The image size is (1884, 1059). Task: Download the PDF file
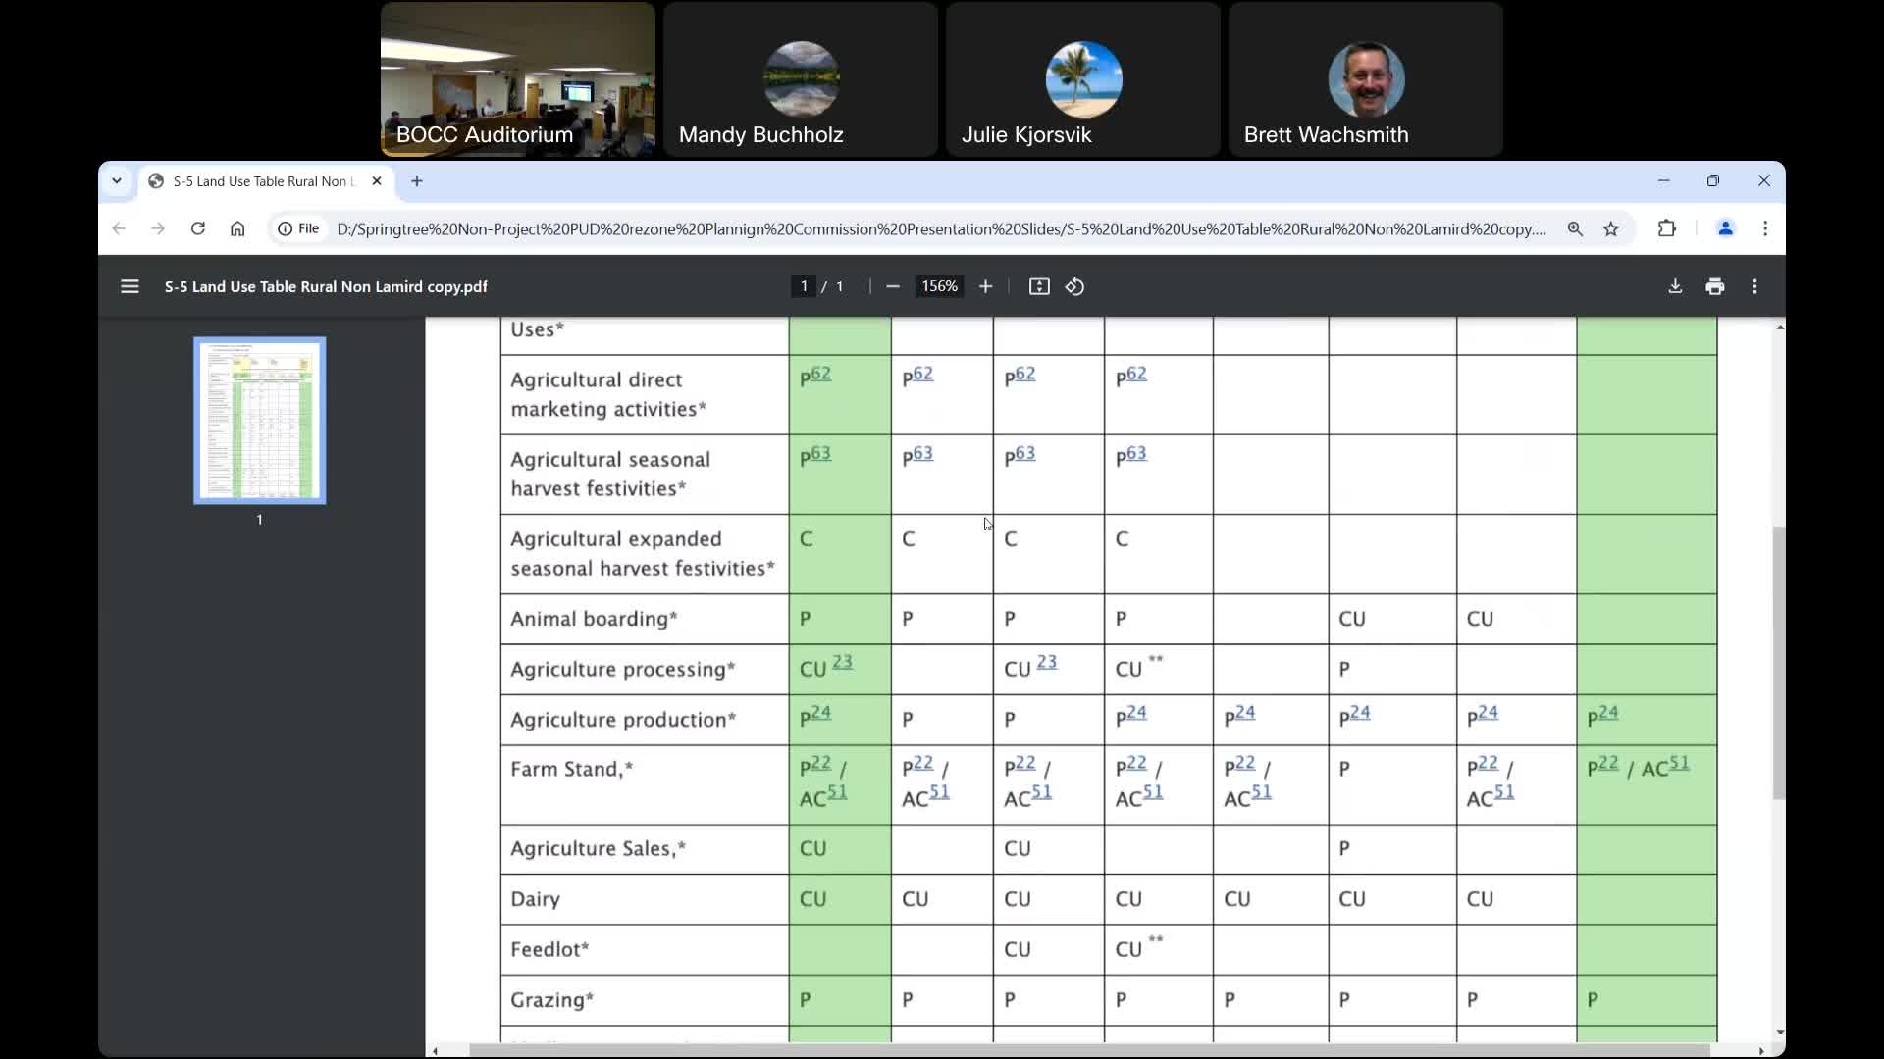coord(1675,286)
